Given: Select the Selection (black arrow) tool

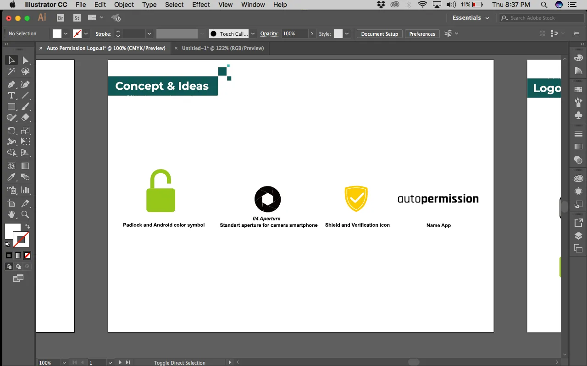Looking at the screenshot, I should click(11, 60).
